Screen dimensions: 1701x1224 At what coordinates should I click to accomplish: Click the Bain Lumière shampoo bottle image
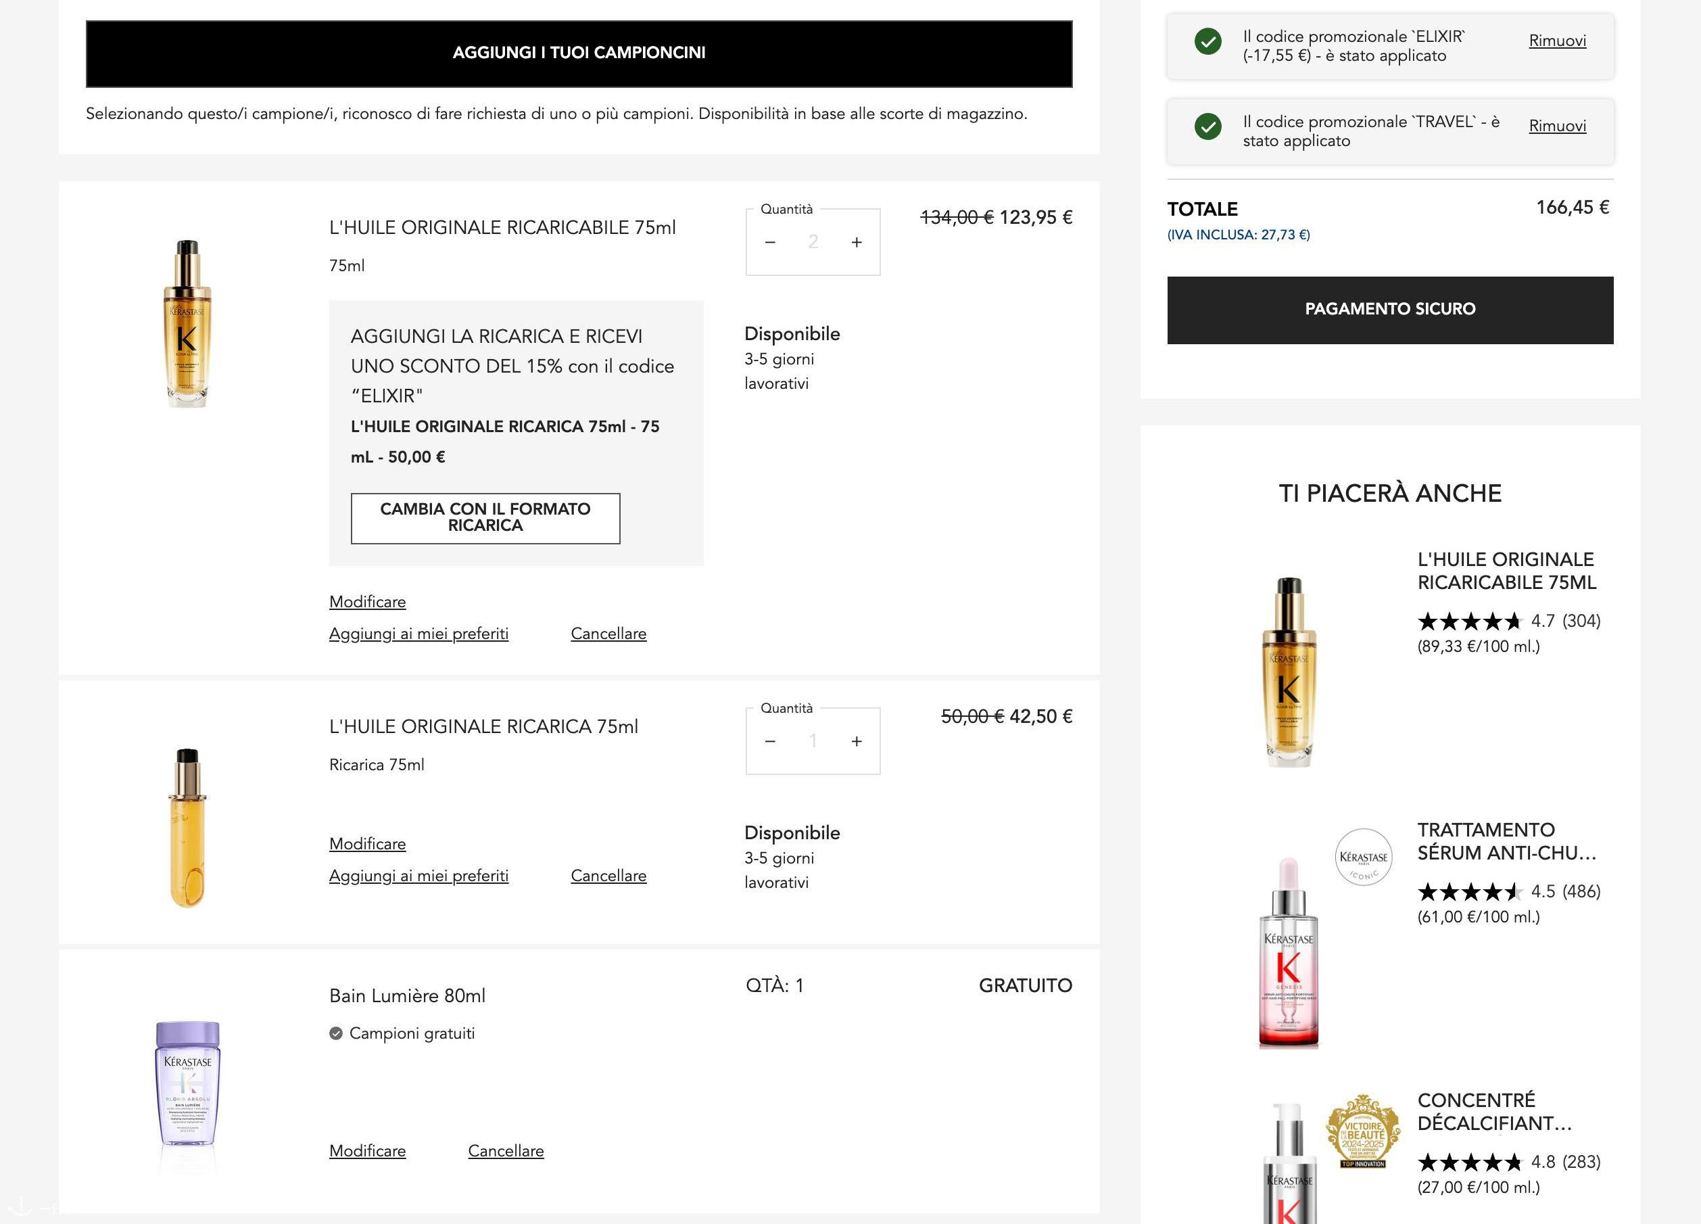tap(187, 1083)
